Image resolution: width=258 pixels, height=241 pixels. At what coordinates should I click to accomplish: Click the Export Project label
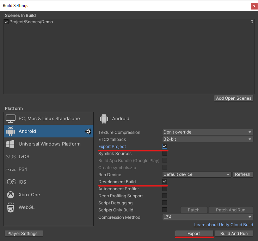112,147
